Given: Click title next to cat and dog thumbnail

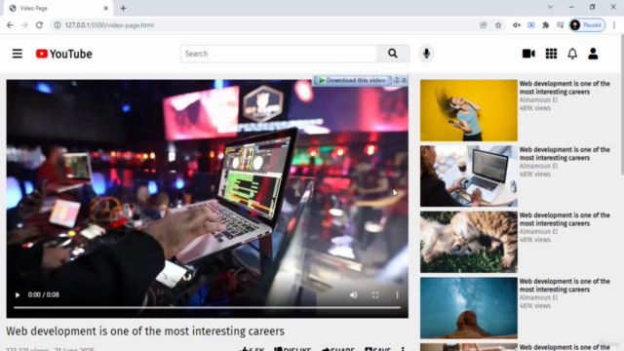Looking at the screenshot, I should coord(565,219).
